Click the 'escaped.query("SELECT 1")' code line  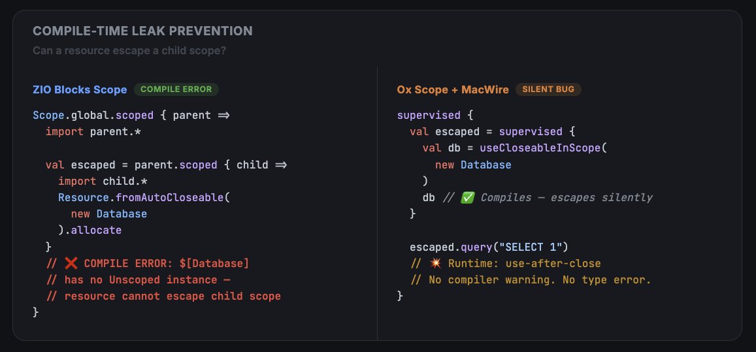click(x=489, y=248)
